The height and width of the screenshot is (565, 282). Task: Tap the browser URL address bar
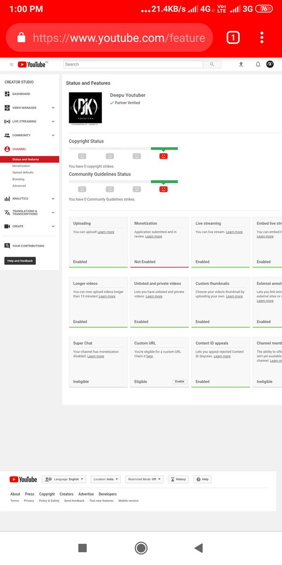pos(110,38)
